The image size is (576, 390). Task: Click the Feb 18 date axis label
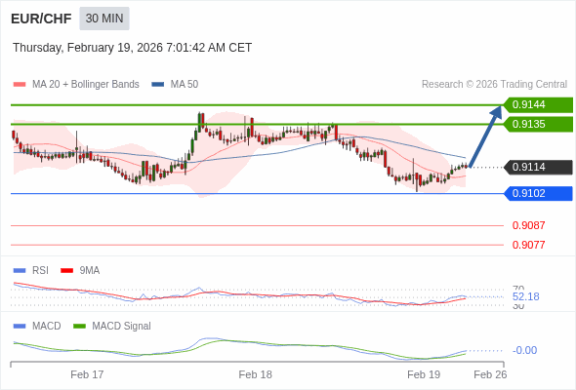pyautogui.click(x=256, y=374)
